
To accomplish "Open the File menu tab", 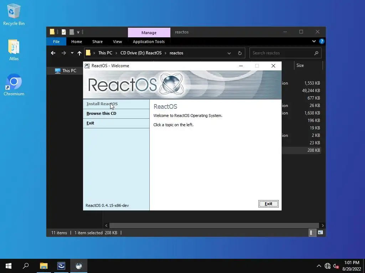I will [56, 42].
